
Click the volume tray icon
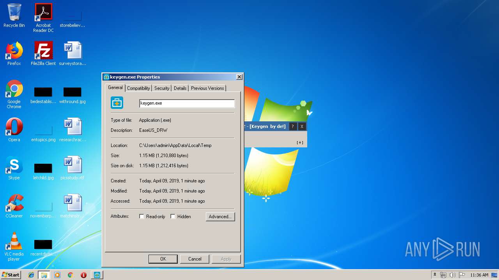[452, 275]
